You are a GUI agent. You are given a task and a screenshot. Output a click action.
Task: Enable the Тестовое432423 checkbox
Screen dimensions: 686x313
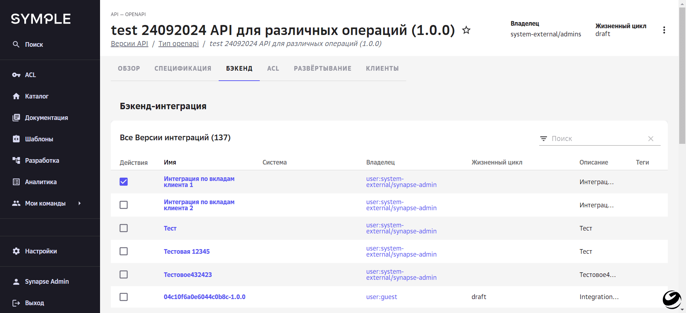[x=124, y=274]
